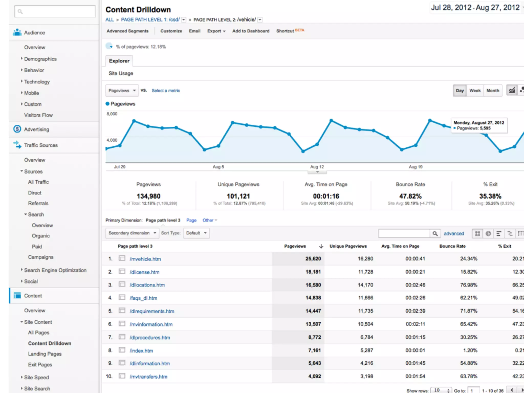Click the advanced filter link

pos(454,233)
